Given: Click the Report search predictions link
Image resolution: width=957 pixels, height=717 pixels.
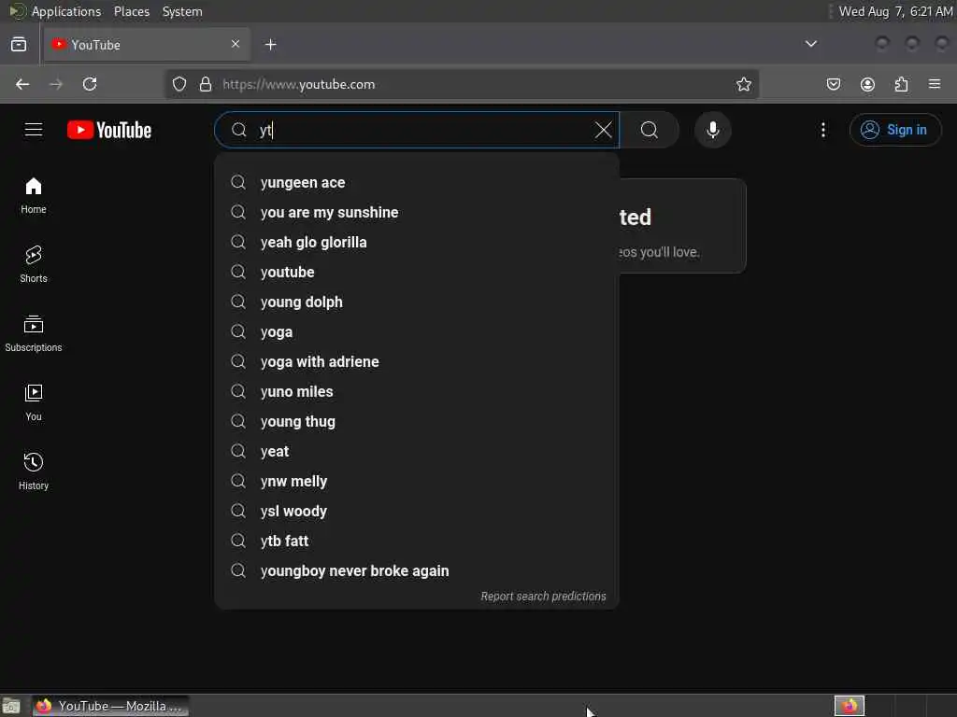Looking at the screenshot, I should 543,597.
